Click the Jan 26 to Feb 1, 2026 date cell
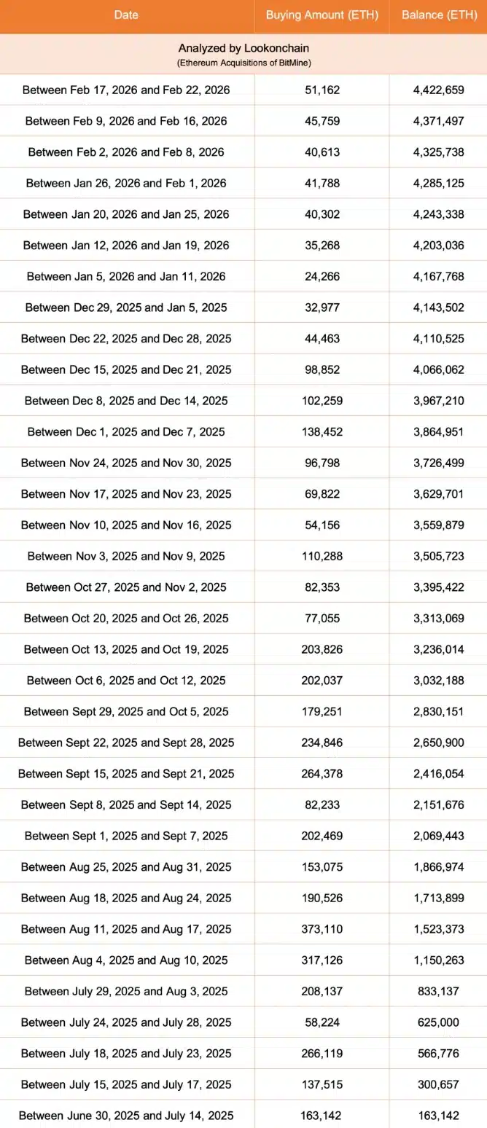Screen dimensions: 487x1128 pyautogui.click(x=126, y=183)
